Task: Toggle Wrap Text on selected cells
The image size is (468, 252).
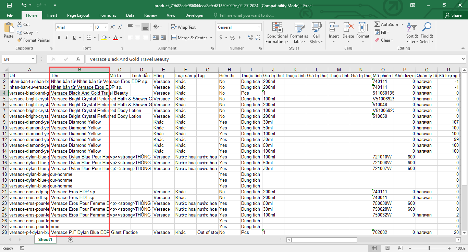Action: (x=183, y=27)
